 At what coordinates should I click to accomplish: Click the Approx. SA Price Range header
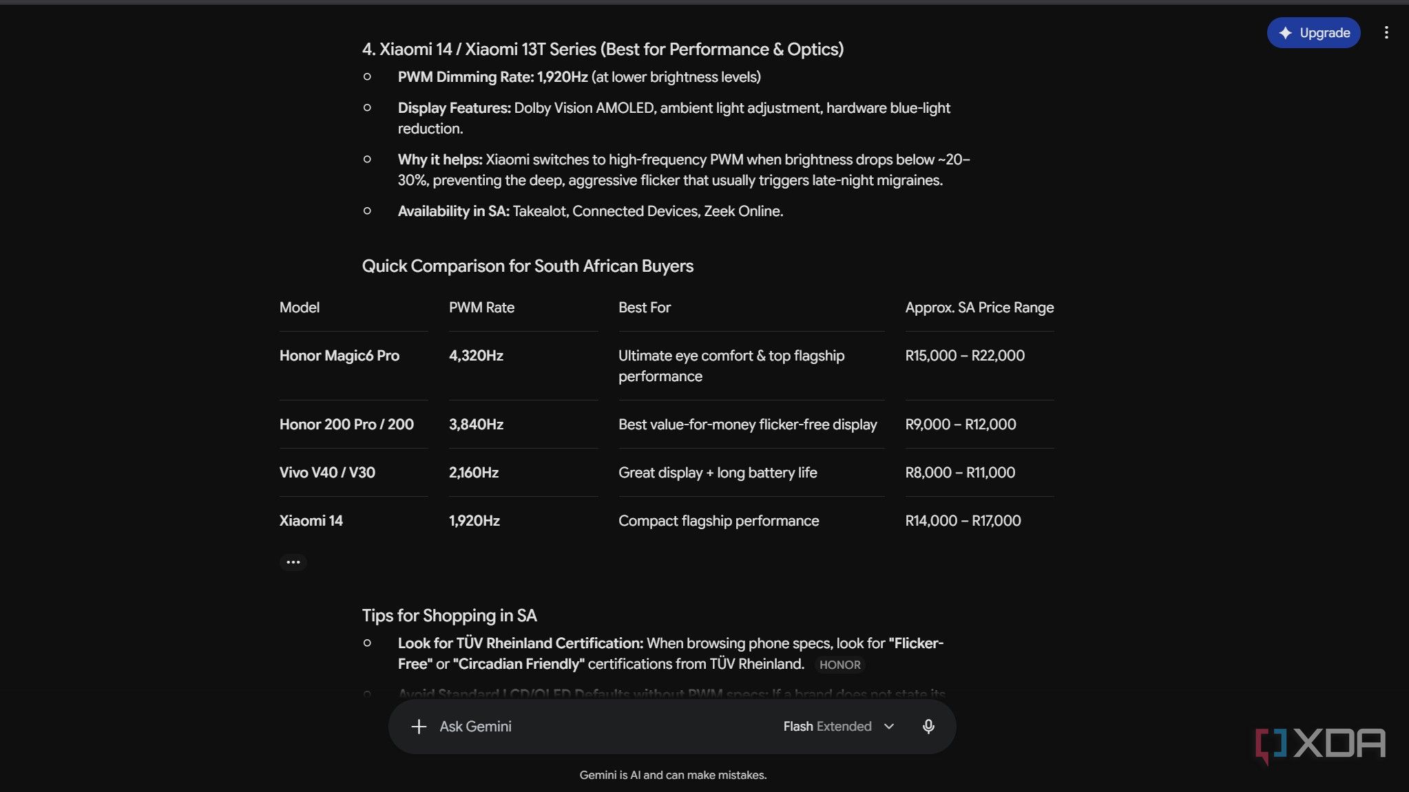coord(979,308)
